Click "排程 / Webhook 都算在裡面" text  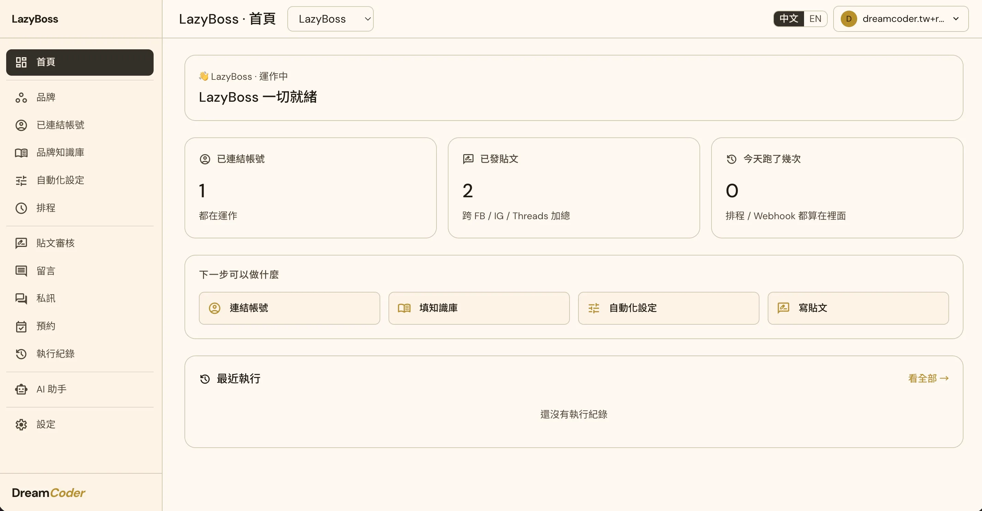pos(786,216)
